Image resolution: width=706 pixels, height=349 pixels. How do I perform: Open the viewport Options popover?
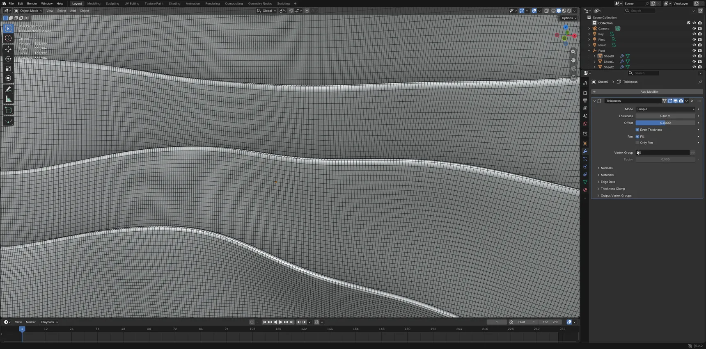[569, 18]
